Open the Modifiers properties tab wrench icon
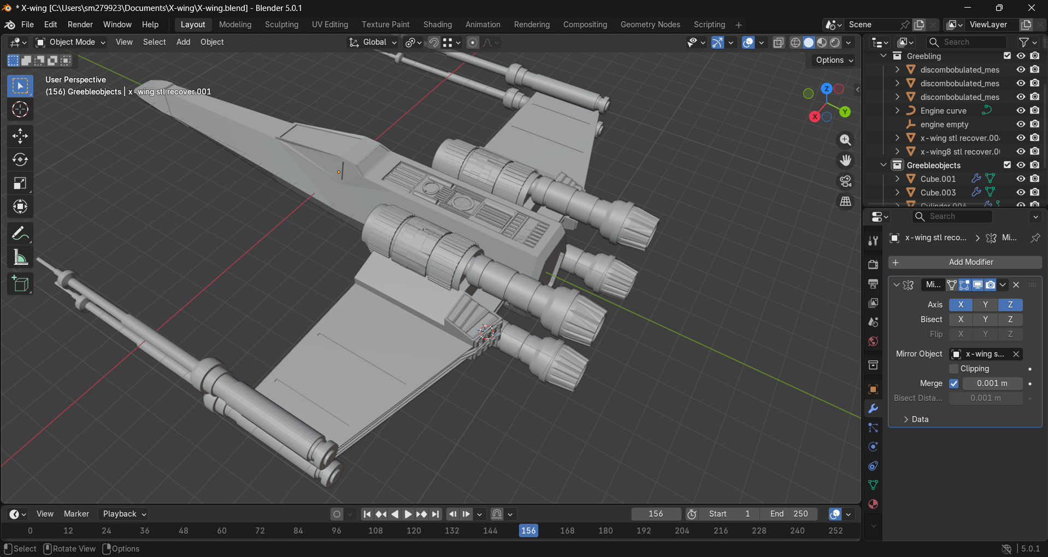This screenshot has width=1048, height=557. [x=873, y=408]
